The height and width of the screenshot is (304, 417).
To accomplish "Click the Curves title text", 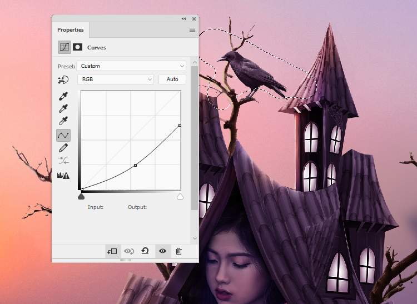I will (x=97, y=48).
